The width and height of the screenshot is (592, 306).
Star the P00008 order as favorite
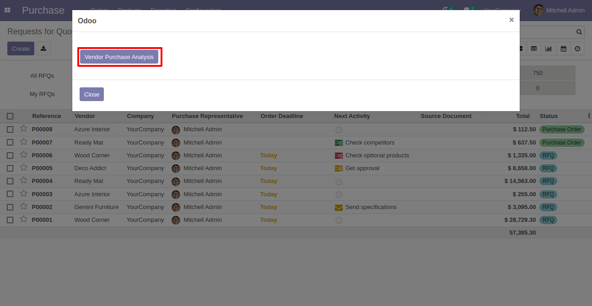[x=24, y=129]
